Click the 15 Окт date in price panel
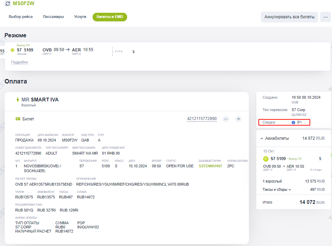This screenshot has width=332, height=246. pyautogui.click(x=269, y=151)
